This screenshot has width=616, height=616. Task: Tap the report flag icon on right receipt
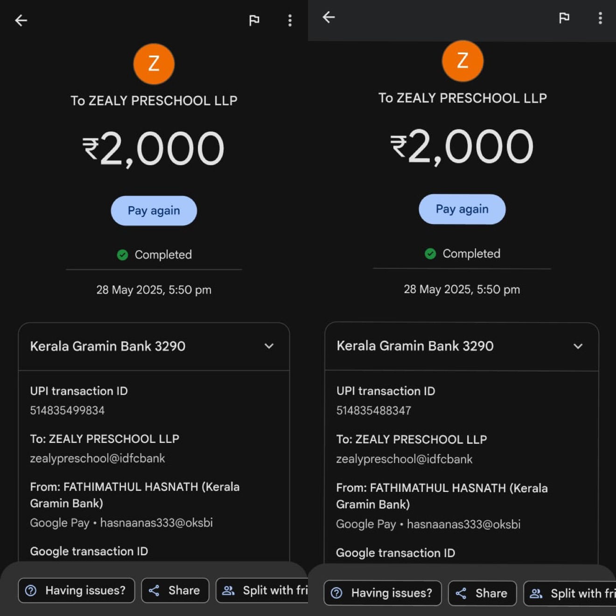[x=564, y=18]
